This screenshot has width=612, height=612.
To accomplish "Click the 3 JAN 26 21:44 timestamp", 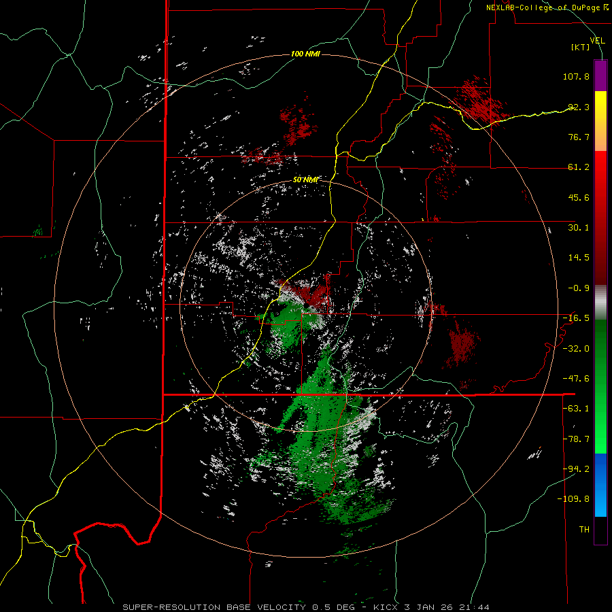I will 447,607.
